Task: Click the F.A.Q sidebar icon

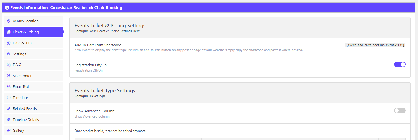Action: (9, 65)
